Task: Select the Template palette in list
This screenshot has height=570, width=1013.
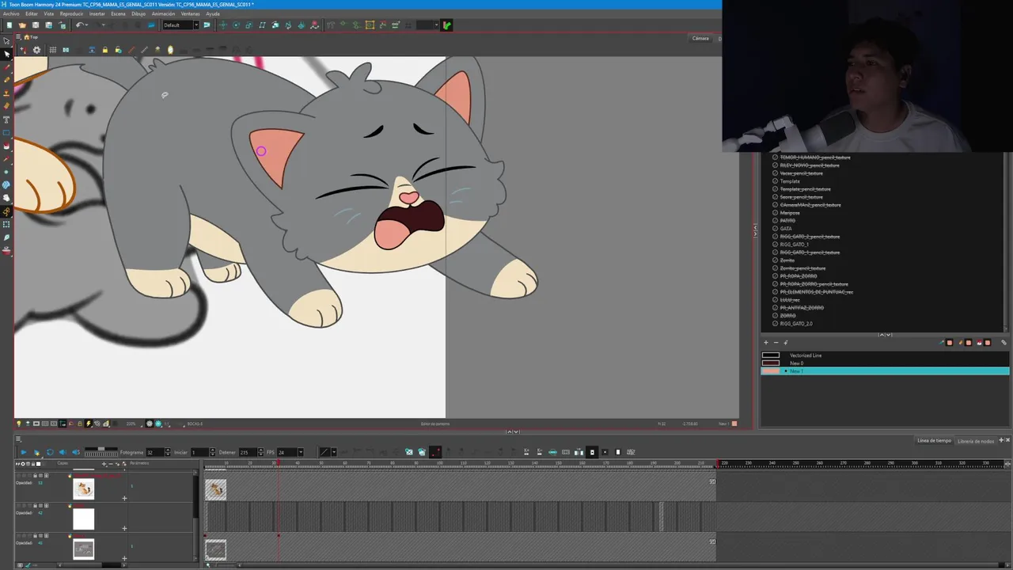Action: [790, 181]
